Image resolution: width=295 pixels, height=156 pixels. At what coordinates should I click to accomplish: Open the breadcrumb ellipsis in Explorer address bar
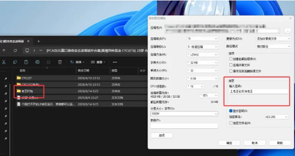(41, 51)
